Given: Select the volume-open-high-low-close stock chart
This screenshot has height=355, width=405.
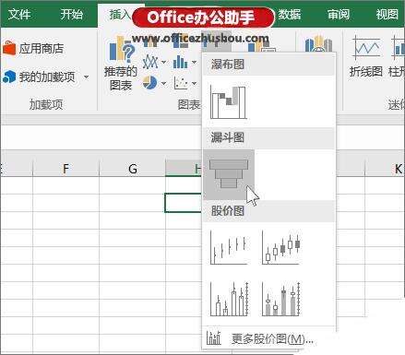Looking at the screenshot, I should pyautogui.click(x=280, y=299).
